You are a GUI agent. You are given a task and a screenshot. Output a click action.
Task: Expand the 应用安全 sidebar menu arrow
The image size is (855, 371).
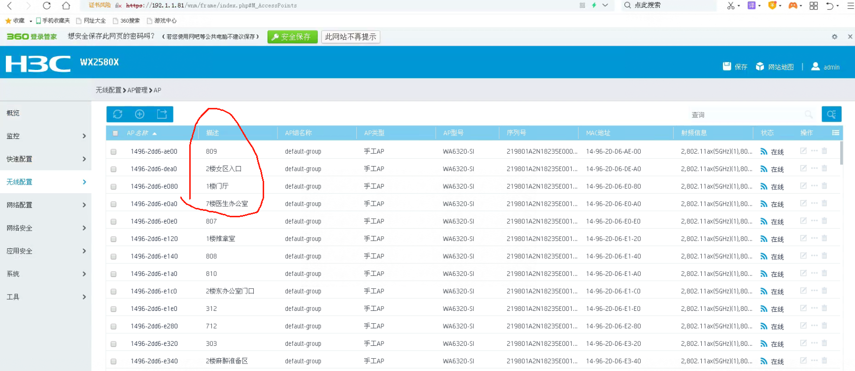pyautogui.click(x=84, y=251)
